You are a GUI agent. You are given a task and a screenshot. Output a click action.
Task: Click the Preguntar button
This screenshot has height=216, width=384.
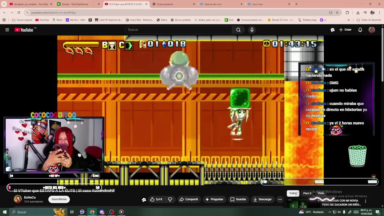pyautogui.click(x=214, y=199)
